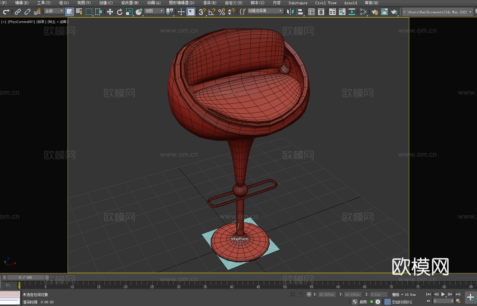This screenshot has width=477, height=306.
Task: Activate the Rotate tool
Action: coord(120,12)
